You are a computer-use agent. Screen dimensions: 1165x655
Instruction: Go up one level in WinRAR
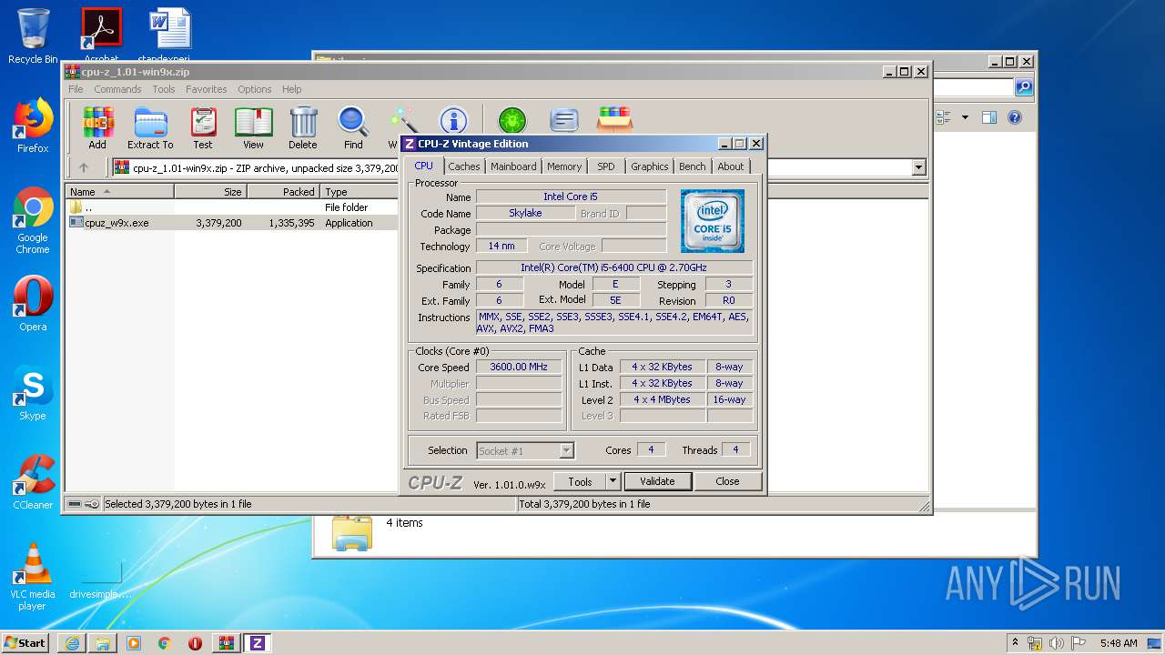coord(84,167)
